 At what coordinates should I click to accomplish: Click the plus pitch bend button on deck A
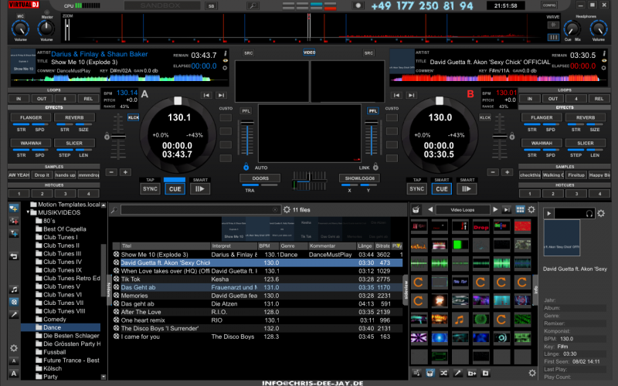click(125, 172)
